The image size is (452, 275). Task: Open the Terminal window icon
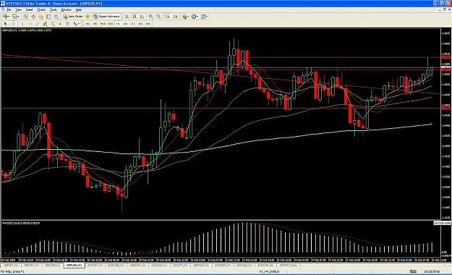pyautogui.click(x=48, y=17)
